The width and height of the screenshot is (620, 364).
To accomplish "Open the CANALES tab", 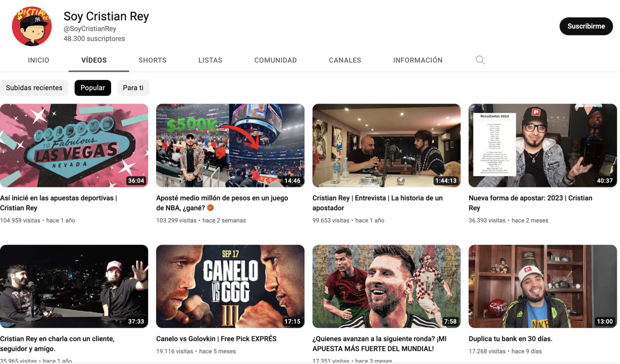I will pos(345,60).
